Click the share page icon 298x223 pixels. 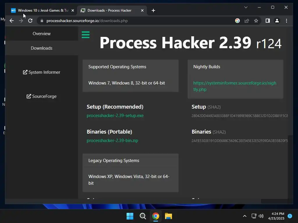click(x=247, y=21)
